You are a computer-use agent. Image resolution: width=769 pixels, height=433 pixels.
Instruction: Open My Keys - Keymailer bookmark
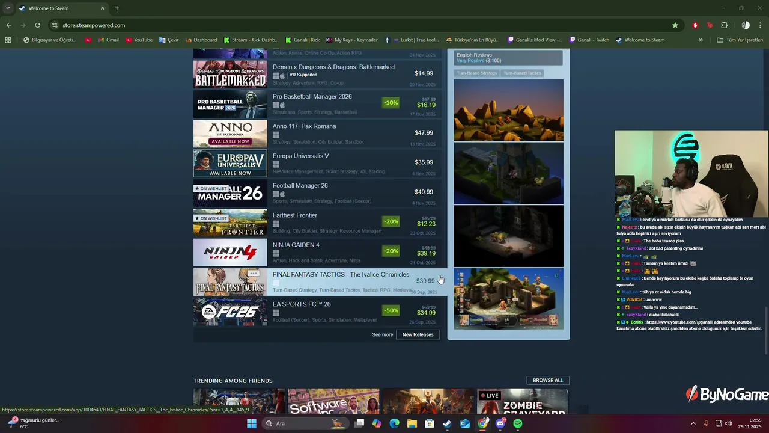pyautogui.click(x=352, y=40)
